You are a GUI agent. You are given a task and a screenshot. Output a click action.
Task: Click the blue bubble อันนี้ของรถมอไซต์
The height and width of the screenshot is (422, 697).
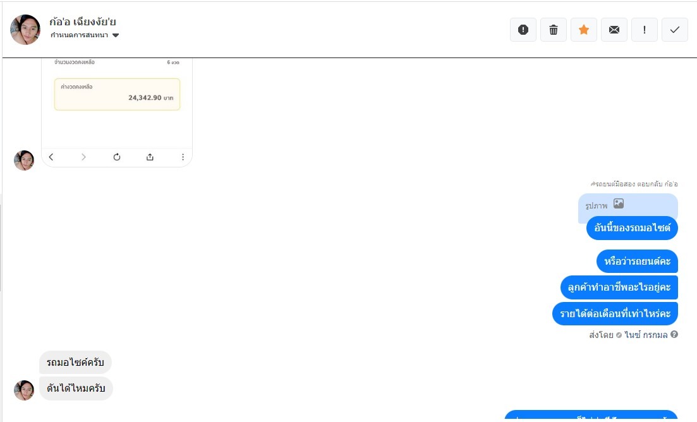632,228
